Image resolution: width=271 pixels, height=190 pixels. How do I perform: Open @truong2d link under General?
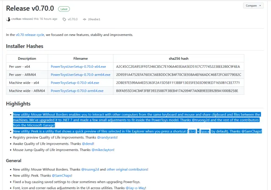[90, 169]
